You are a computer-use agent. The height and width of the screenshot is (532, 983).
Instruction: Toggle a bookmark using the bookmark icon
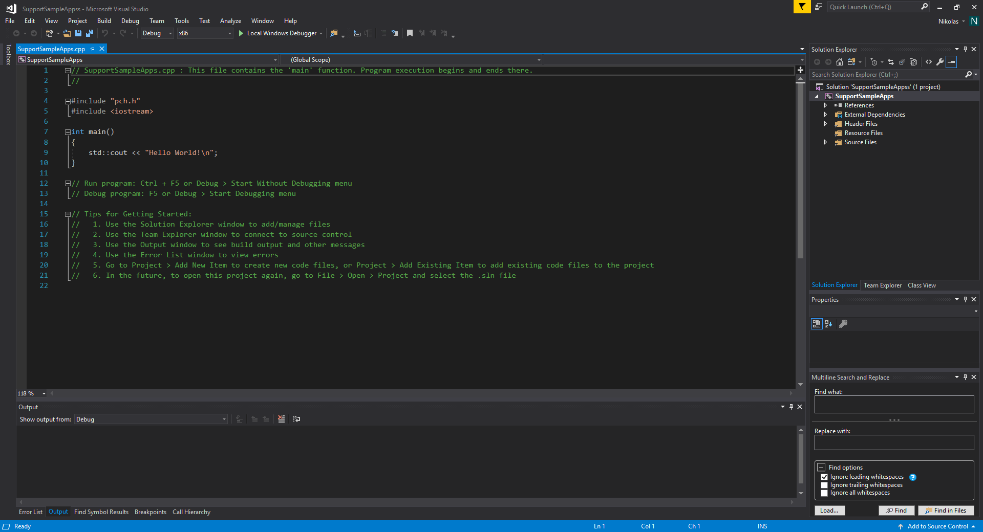click(410, 33)
